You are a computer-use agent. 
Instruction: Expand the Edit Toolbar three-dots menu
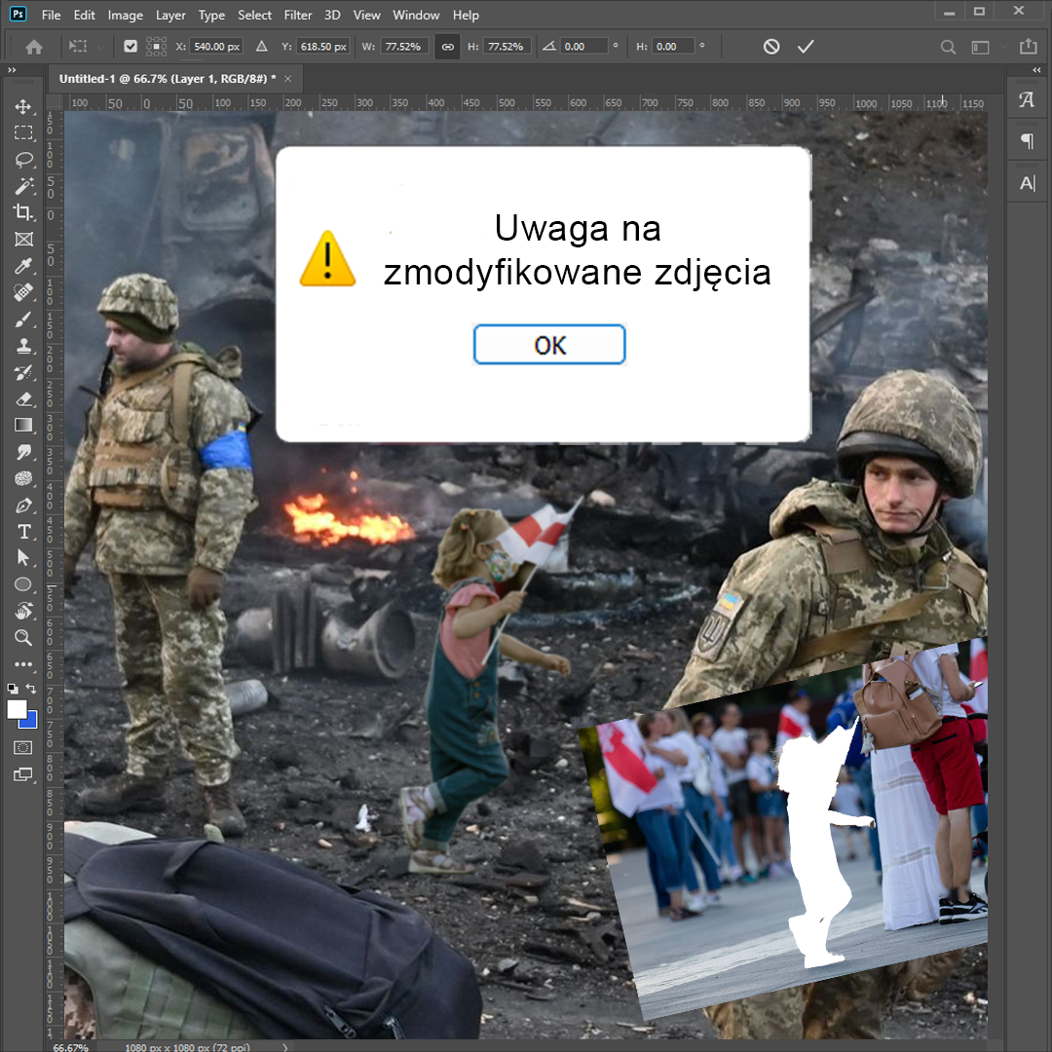[23, 664]
